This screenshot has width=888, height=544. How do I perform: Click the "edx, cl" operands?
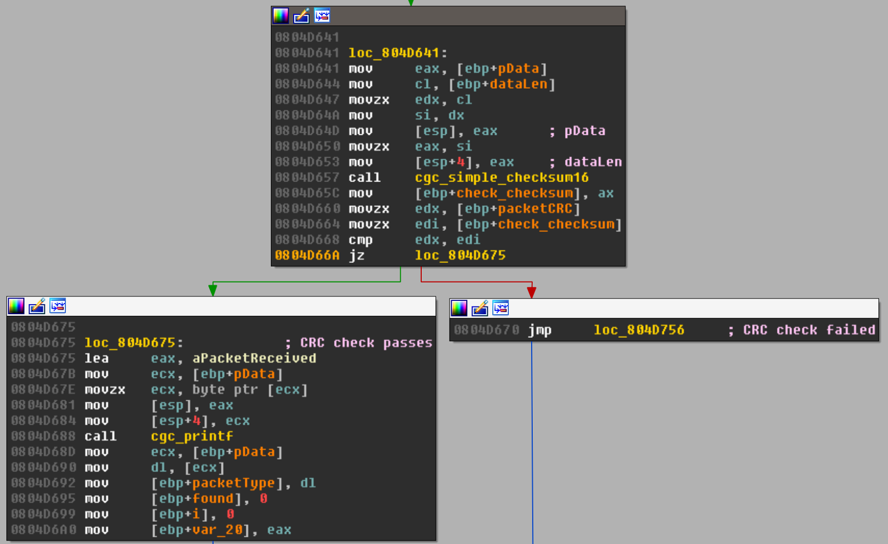tap(444, 100)
